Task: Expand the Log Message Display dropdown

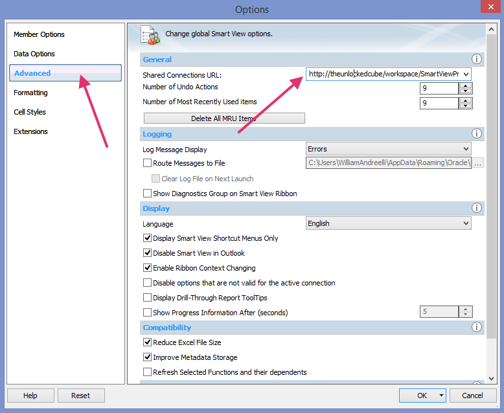Action: [466, 149]
